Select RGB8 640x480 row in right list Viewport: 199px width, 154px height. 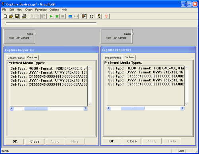tap(146, 68)
